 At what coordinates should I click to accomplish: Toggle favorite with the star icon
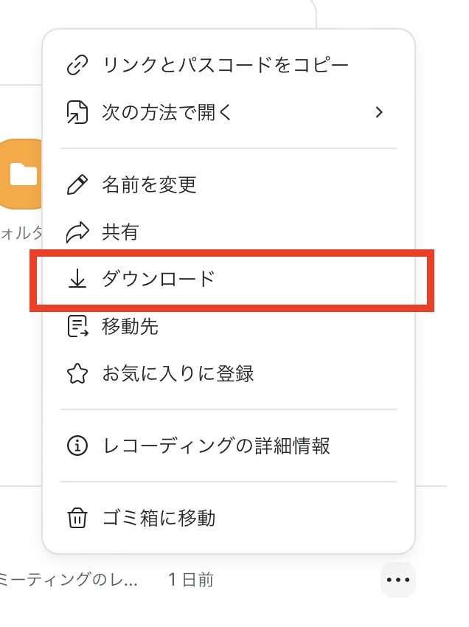pyautogui.click(x=76, y=373)
